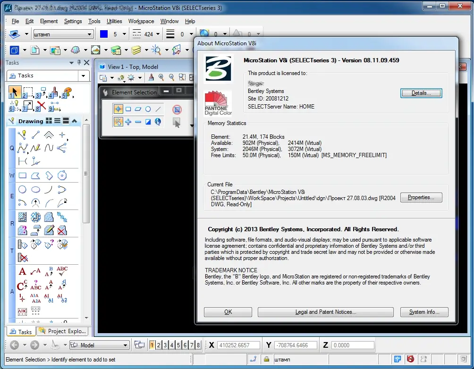Select the Place SmartLine tool with lightbulb
474x369 pixels.
pyautogui.click(x=22, y=134)
